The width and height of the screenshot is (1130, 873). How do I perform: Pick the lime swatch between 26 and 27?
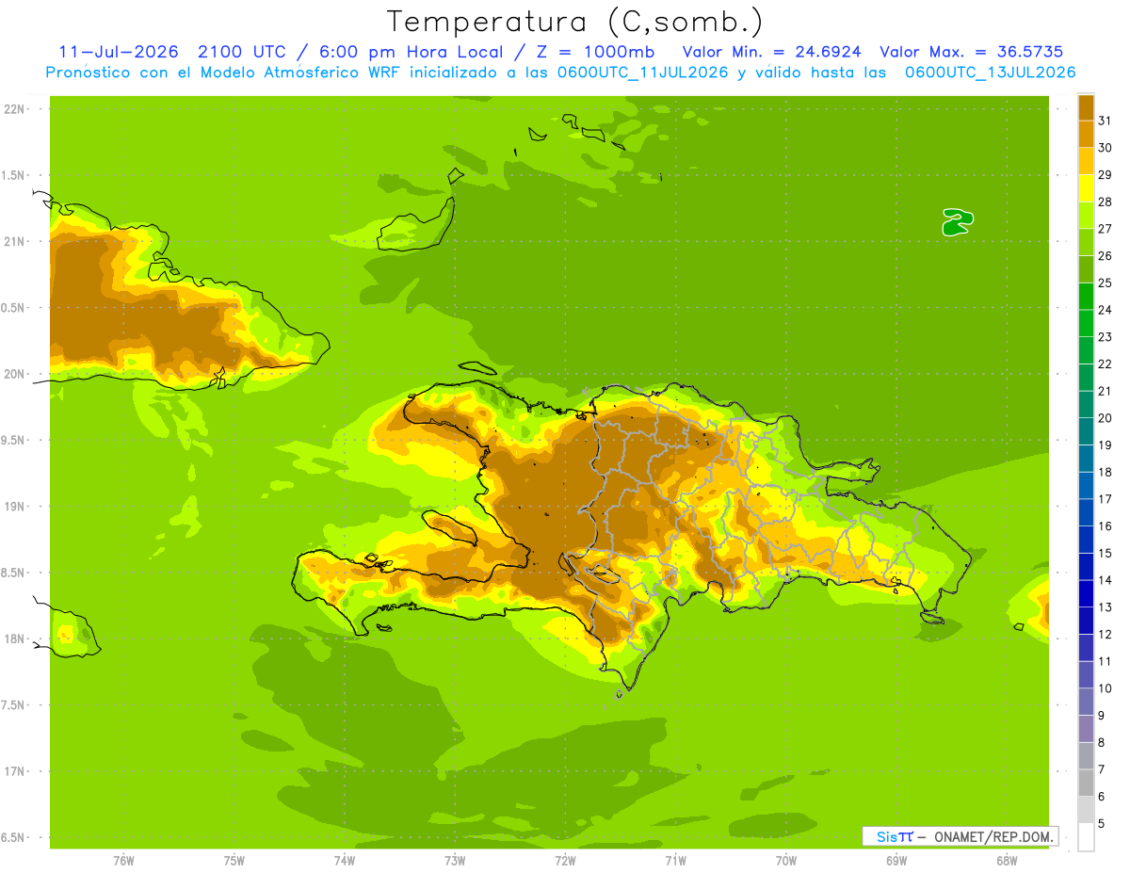[x=1086, y=242]
